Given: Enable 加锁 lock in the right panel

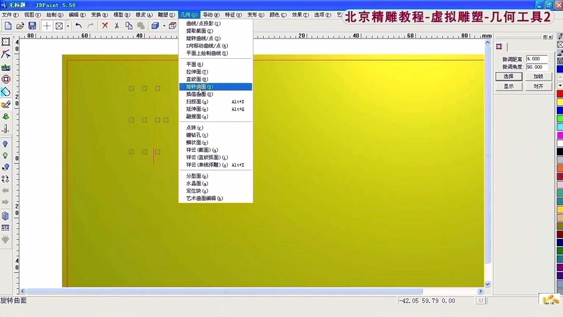Looking at the screenshot, I should click(x=537, y=76).
